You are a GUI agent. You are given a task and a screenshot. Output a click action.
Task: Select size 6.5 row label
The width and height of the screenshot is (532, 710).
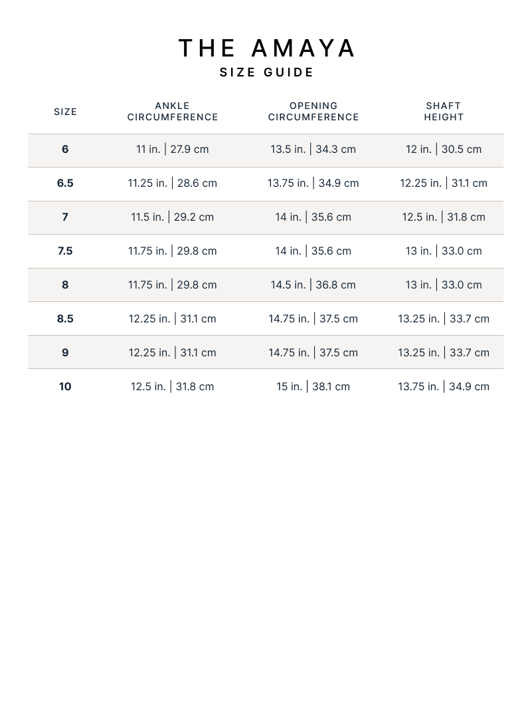pyautogui.click(x=65, y=183)
